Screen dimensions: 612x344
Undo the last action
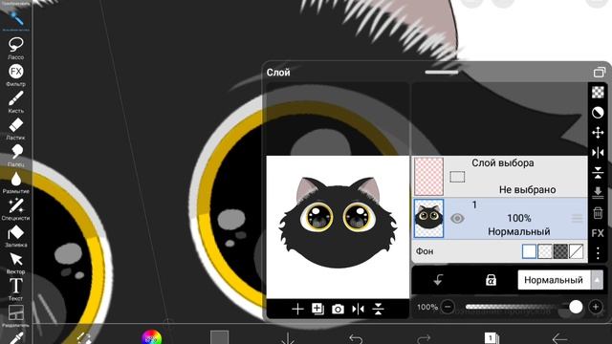(356, 338)
